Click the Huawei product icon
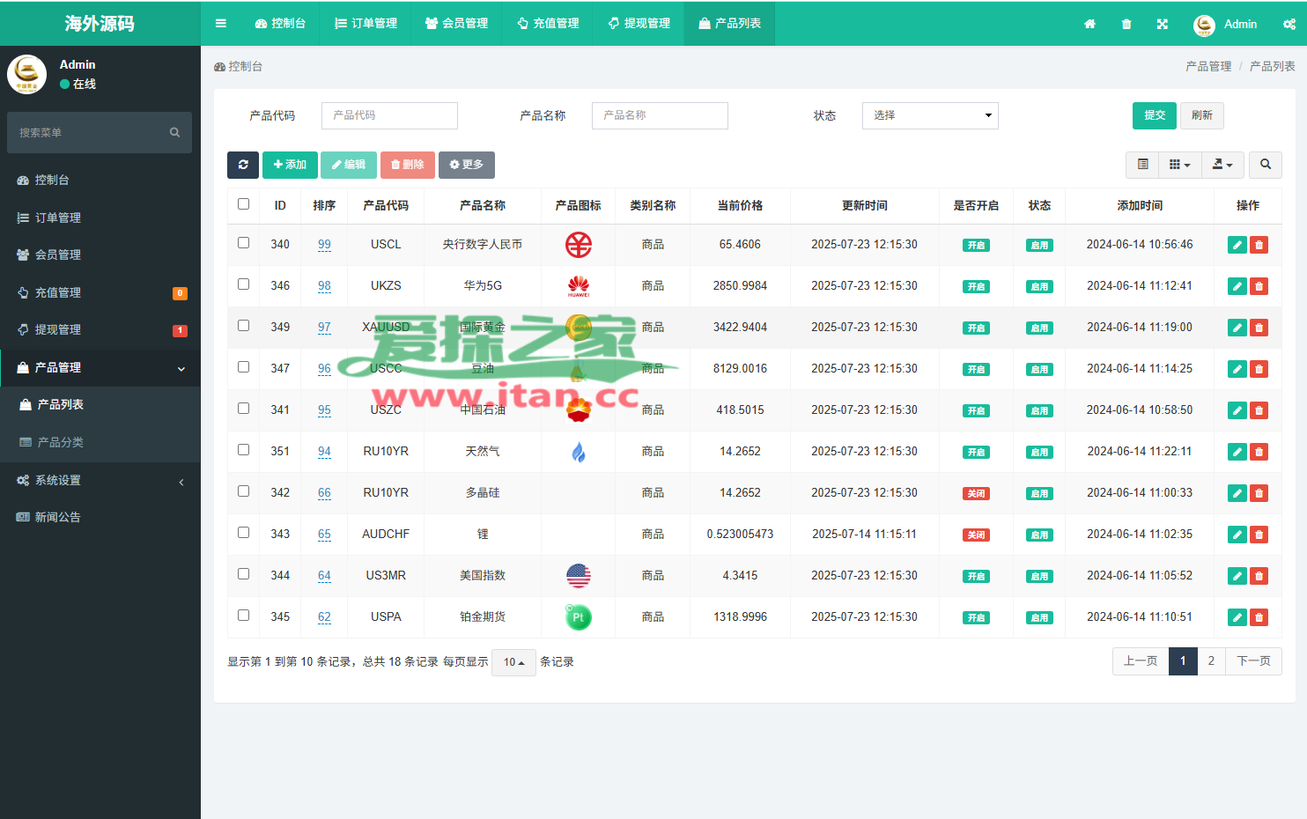1307x819 pixels. (x=578, y=286)
